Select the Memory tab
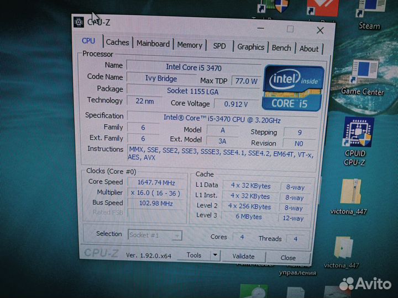This screenshot has width=398, height=298. [x=190, y=45]
